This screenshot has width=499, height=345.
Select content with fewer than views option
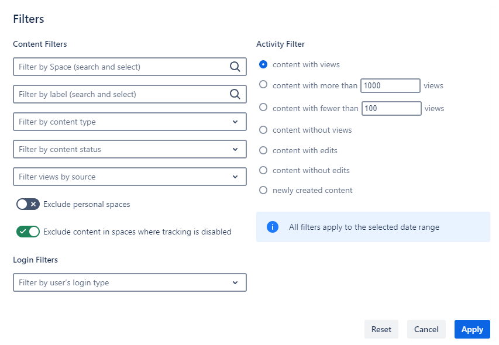[x=263, y=108]
